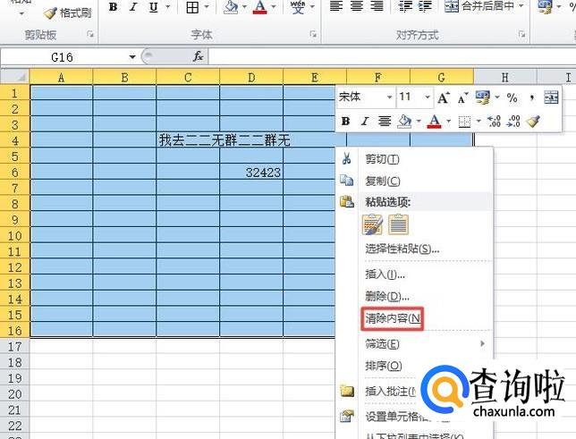
Task: Open font size dropdown showing 11
Action: [x=415, y=97]
